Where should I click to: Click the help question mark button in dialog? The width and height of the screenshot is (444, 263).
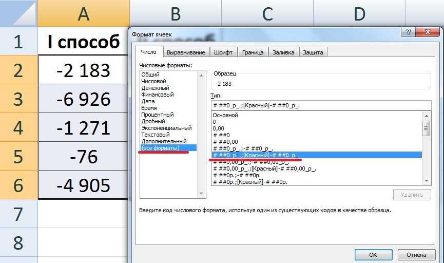point(408,32)
